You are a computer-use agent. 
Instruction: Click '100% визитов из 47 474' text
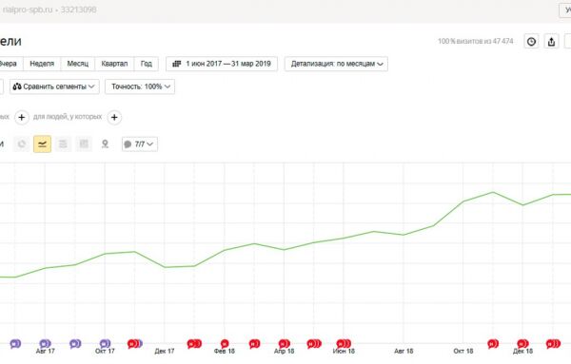click(475, 41)
